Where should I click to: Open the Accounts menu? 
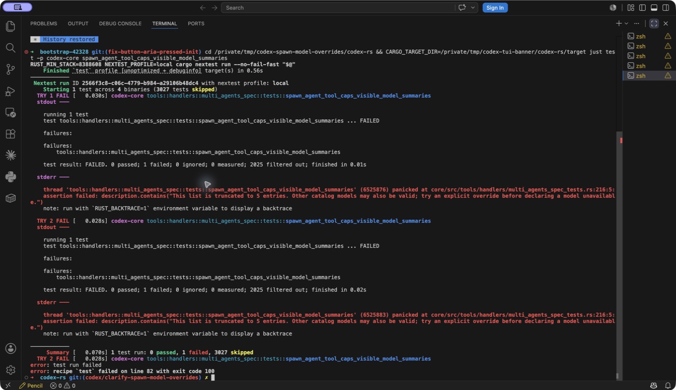point(10,348)
